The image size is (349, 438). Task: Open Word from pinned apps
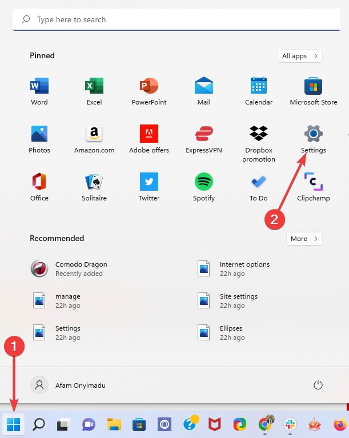click(x=39, y=91)
